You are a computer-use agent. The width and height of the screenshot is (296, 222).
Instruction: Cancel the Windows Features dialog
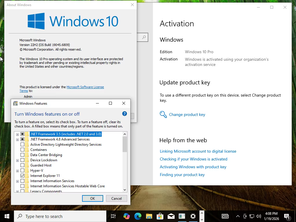point(116,198)
